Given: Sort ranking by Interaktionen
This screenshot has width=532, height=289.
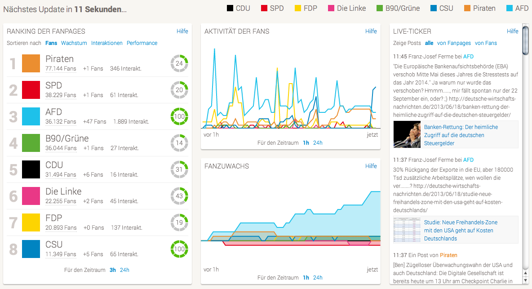Looking at the screenshot, I should (x=107, y=43).
